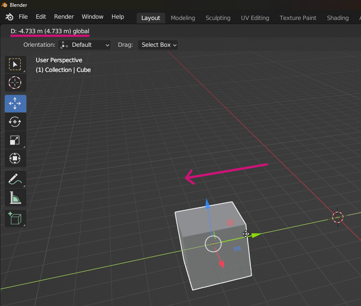Open the Window menu
The image size is (361, 306).
click(92, 17)
